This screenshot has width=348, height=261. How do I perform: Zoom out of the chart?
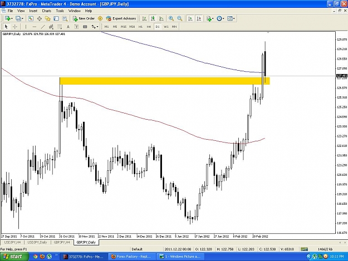(x=179, y=18)
